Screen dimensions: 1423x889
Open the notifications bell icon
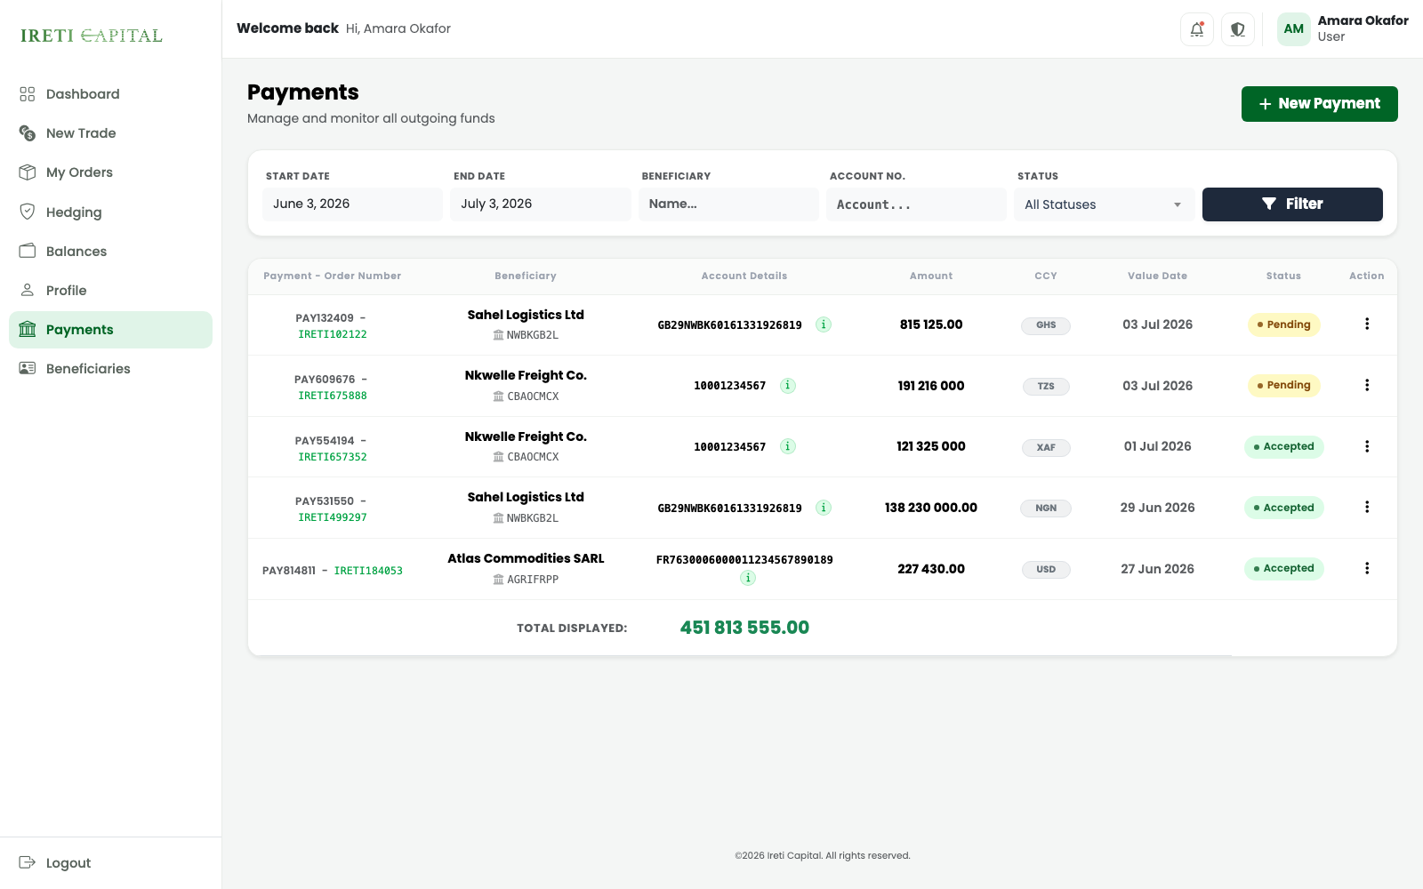(x=1197, y=29)
